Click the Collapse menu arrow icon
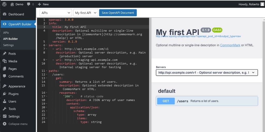The image size is (265, 132). pos(5,124)
